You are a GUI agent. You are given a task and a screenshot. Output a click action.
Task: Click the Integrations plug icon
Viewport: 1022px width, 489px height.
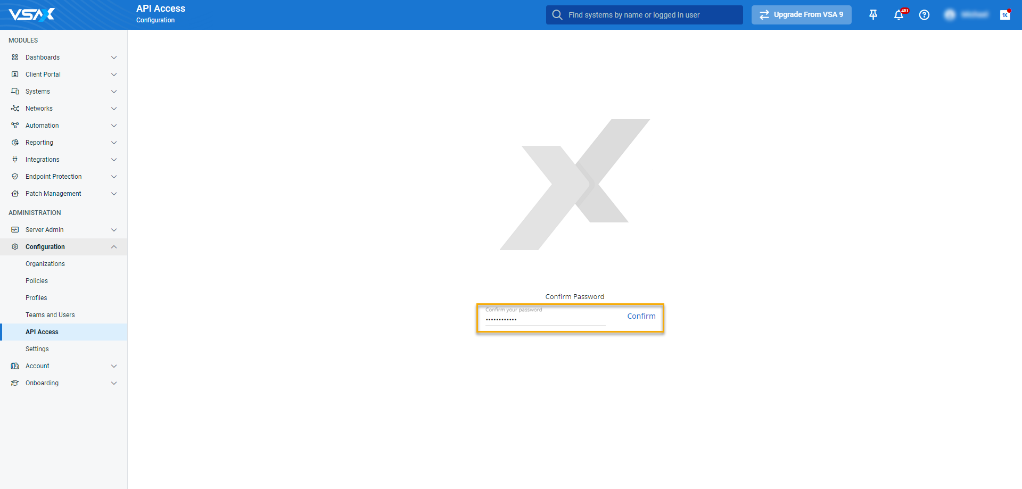pos(15,160)
